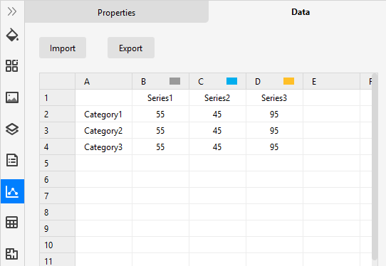The height and width of the screenshot is (266, 386).
Task: Select row 5 header
Action: (58, 164)
